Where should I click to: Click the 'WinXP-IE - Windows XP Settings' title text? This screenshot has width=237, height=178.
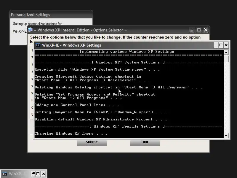pyautogui.click(x=71, y=45)
